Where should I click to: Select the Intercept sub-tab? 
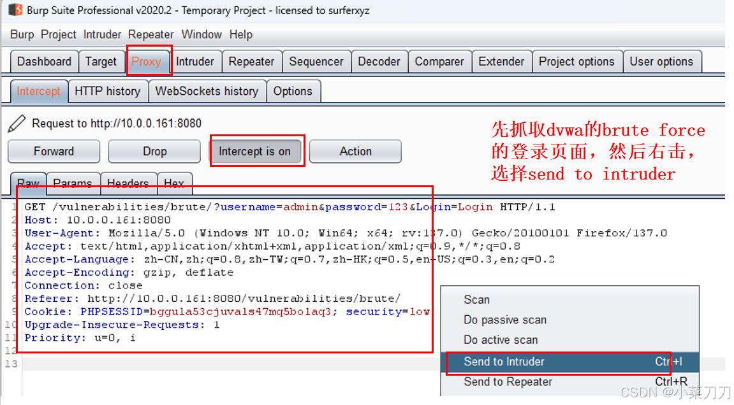tap(39, 91)
